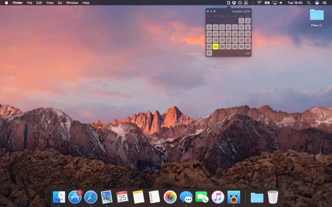The height and width of the screenshot is (207, 332).
Task: Open the Go menu
Action: click(x=60, y=3)
